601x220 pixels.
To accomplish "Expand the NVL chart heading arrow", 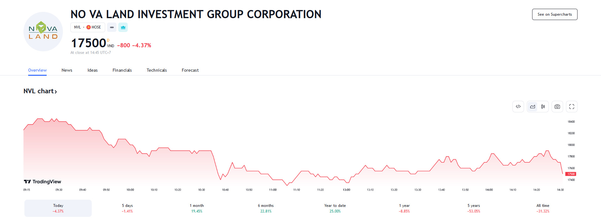I will [56, 92].
